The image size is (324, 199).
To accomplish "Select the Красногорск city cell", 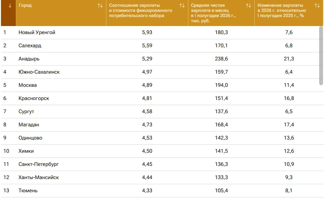I will click(x=34, y=98).
